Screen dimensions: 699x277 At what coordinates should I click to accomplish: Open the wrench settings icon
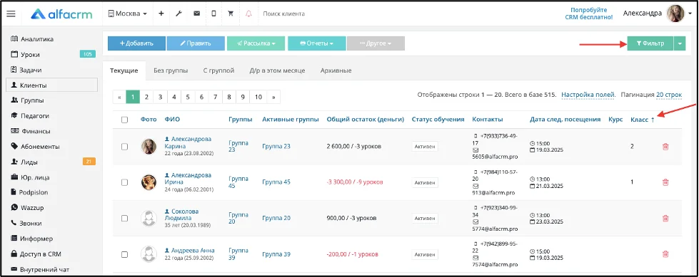[178, 14]
